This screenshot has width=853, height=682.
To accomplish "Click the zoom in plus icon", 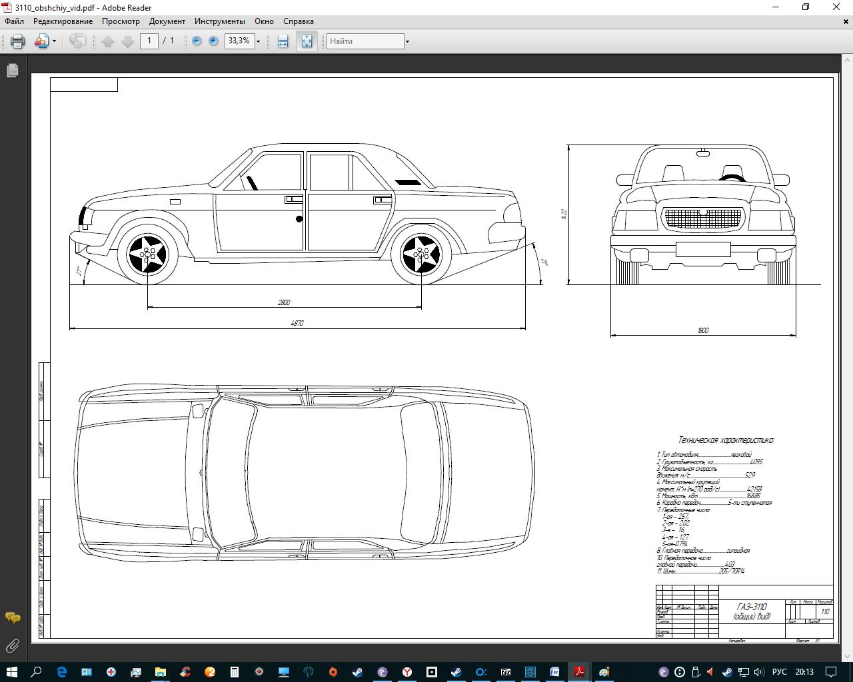I will (x=213, y=41).
